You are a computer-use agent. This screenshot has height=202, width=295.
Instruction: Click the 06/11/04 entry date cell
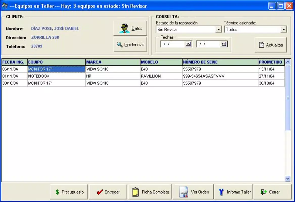click(15, 69)
